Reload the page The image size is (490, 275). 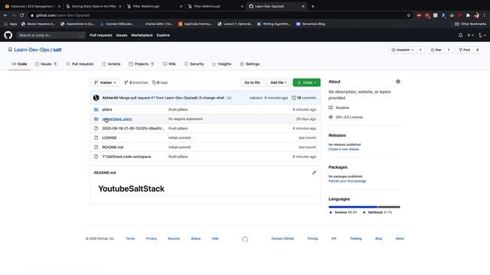pos(22,15)
